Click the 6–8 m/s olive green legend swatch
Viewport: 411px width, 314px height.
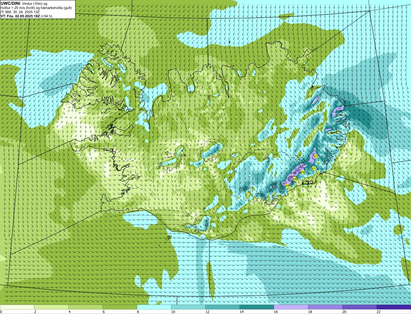[120, 307]
